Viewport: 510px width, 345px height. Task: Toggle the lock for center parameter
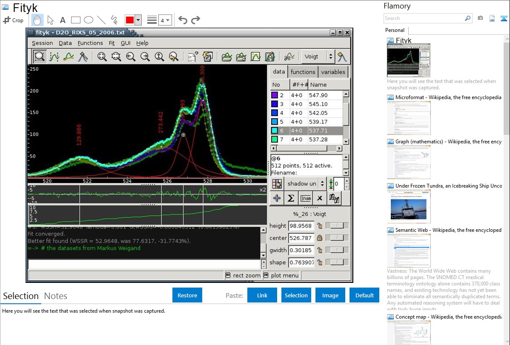tap(320, 238)
